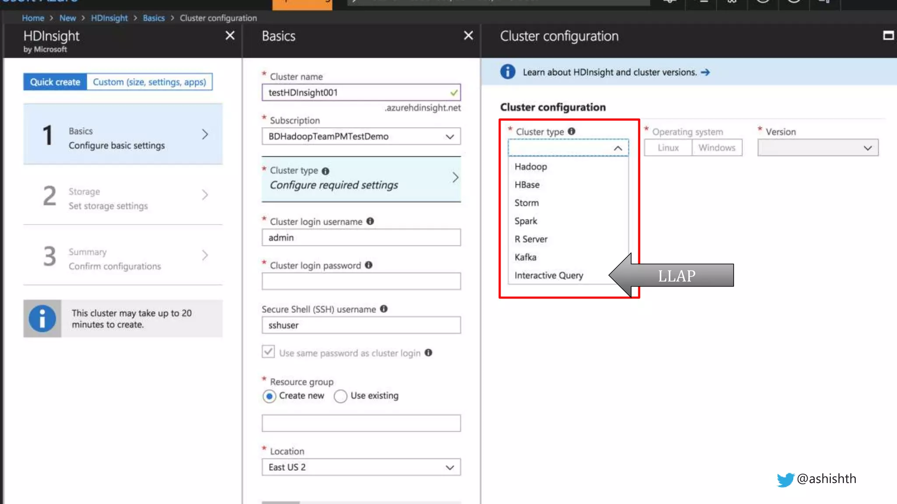
Task: Click info icon next to SSH username
Action: point(384,309)
